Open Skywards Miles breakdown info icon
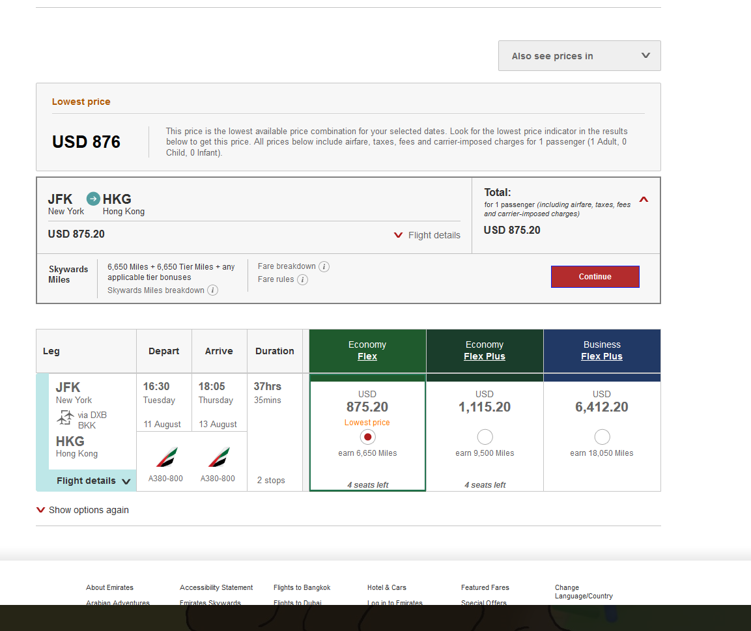 tap(212, 290)
